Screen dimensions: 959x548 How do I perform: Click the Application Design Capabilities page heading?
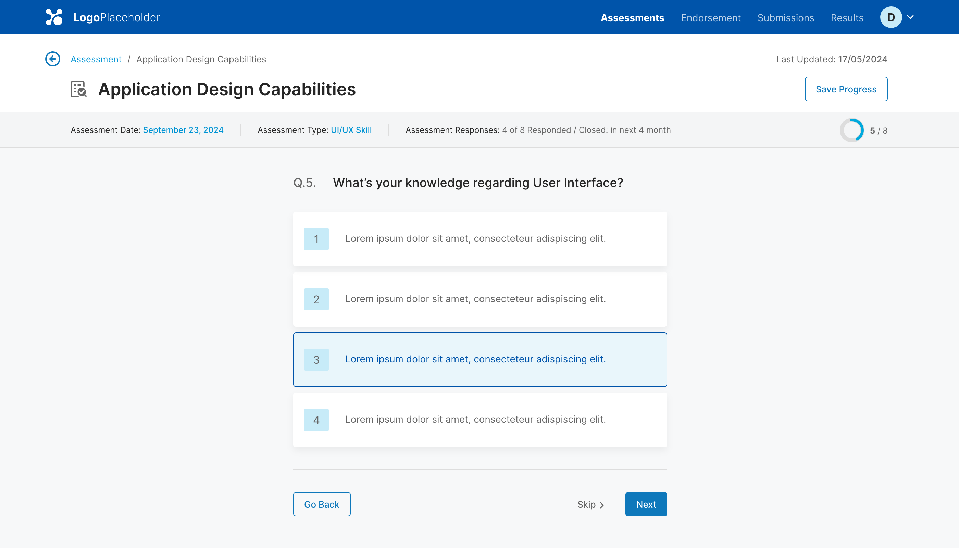pos(227,89)
